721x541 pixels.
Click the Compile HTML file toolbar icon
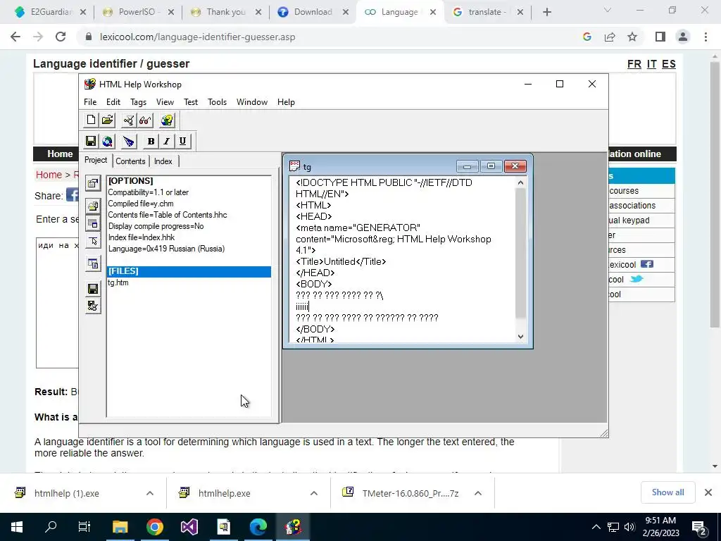point(129,120)
